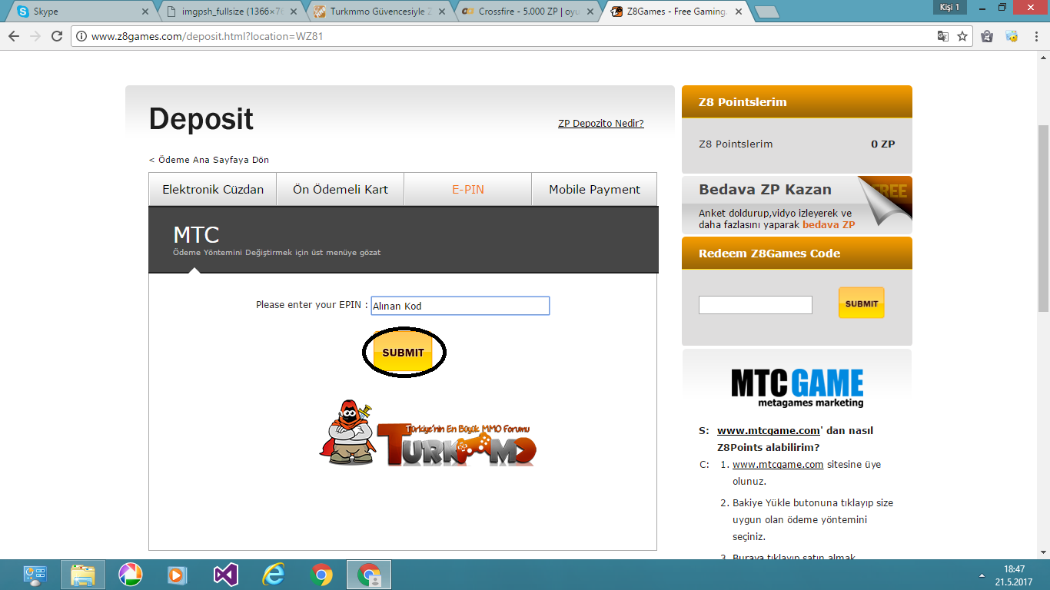Select the Ön Ödemeli Kart tab
Screen dimensions: 1050x590
[x=341, y=189]
